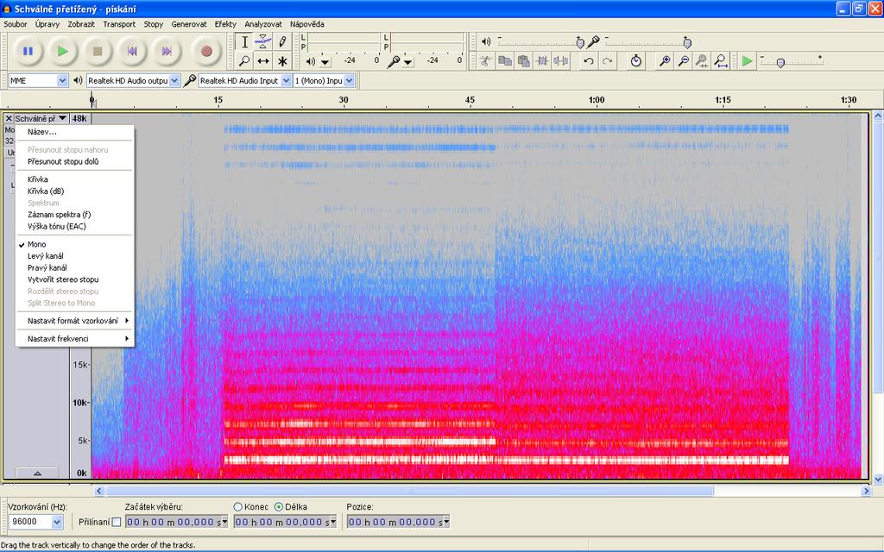Image resolution: width=884 pixels, height=552 pixels.
Task: Skip to start of the track
Action: [x=132, y=51]
